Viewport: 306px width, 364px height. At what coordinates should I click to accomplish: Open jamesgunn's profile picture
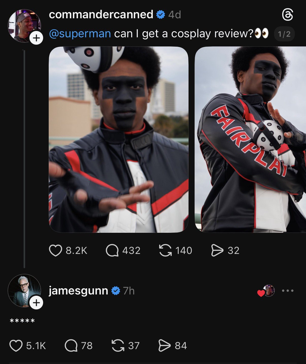[24, 291]
